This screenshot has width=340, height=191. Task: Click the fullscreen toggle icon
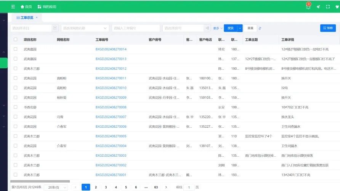[327, 6]
